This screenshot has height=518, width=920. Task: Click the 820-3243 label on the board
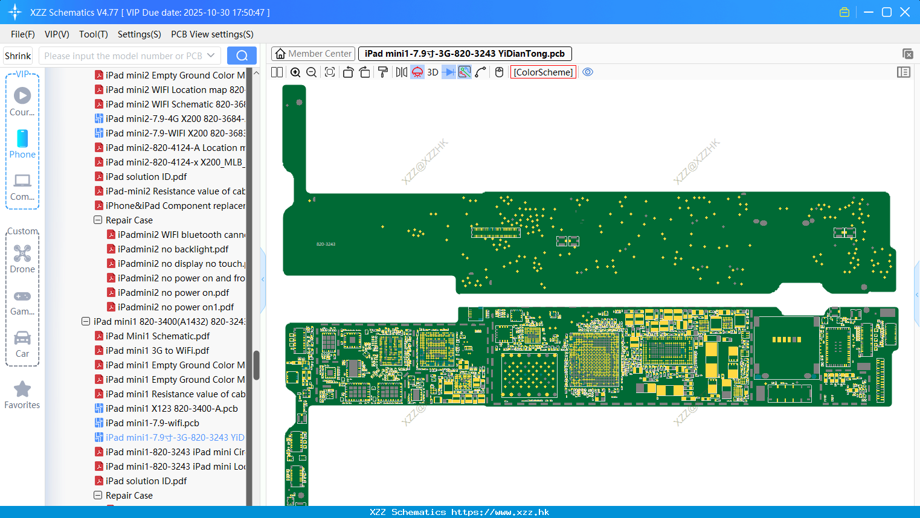click(326, 244)
